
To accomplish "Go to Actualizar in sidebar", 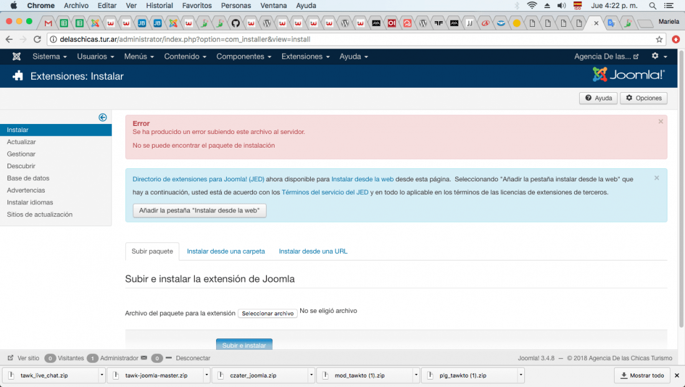I will point(21,141).
